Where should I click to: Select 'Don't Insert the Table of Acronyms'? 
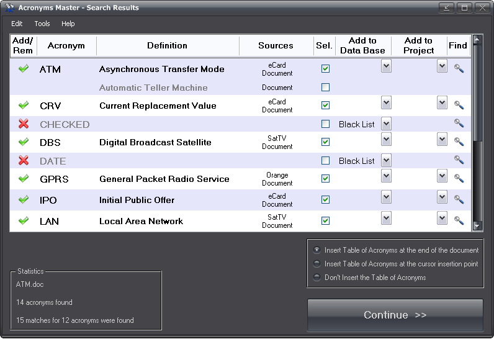[x=317, y=278]
